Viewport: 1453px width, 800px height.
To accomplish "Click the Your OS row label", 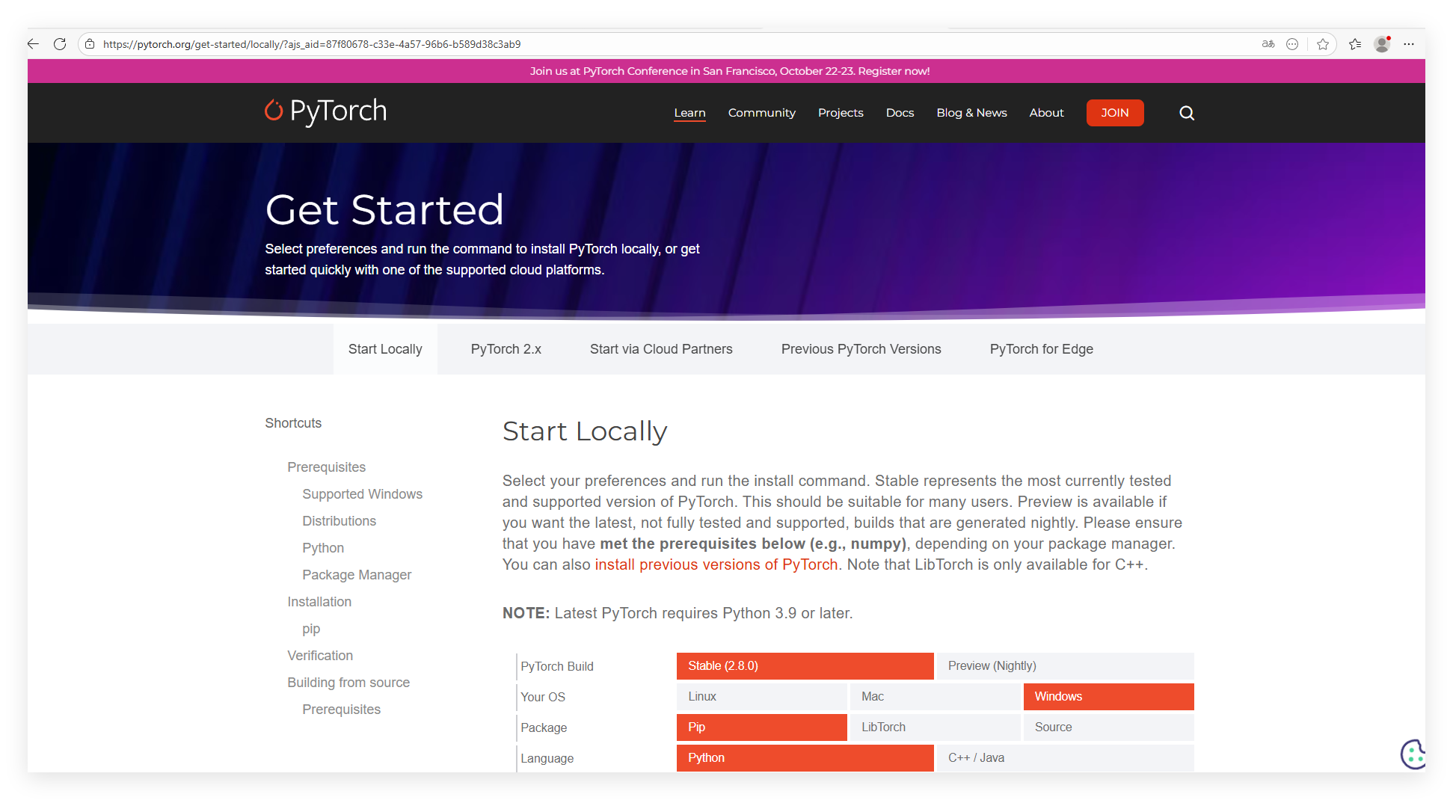I will coord(543,697).
